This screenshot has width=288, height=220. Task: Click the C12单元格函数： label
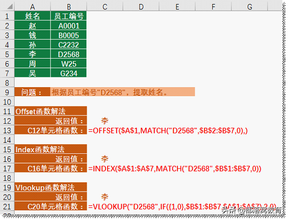50,130
